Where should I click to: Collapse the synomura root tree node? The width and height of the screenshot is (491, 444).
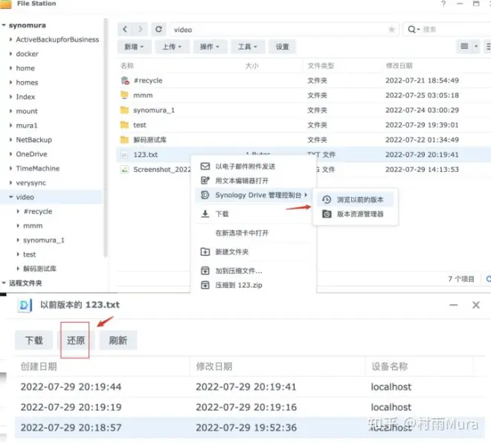4,25
